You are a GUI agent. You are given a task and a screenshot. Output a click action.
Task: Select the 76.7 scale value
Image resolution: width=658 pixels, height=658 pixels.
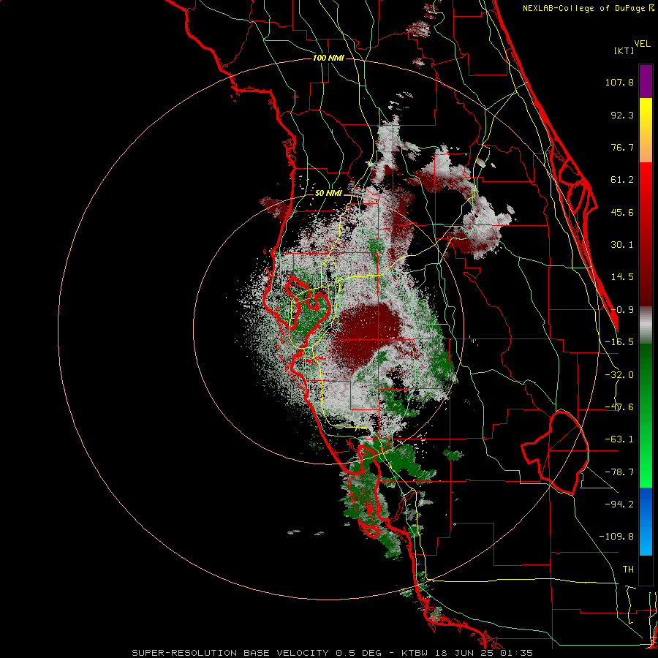point(622,147)
